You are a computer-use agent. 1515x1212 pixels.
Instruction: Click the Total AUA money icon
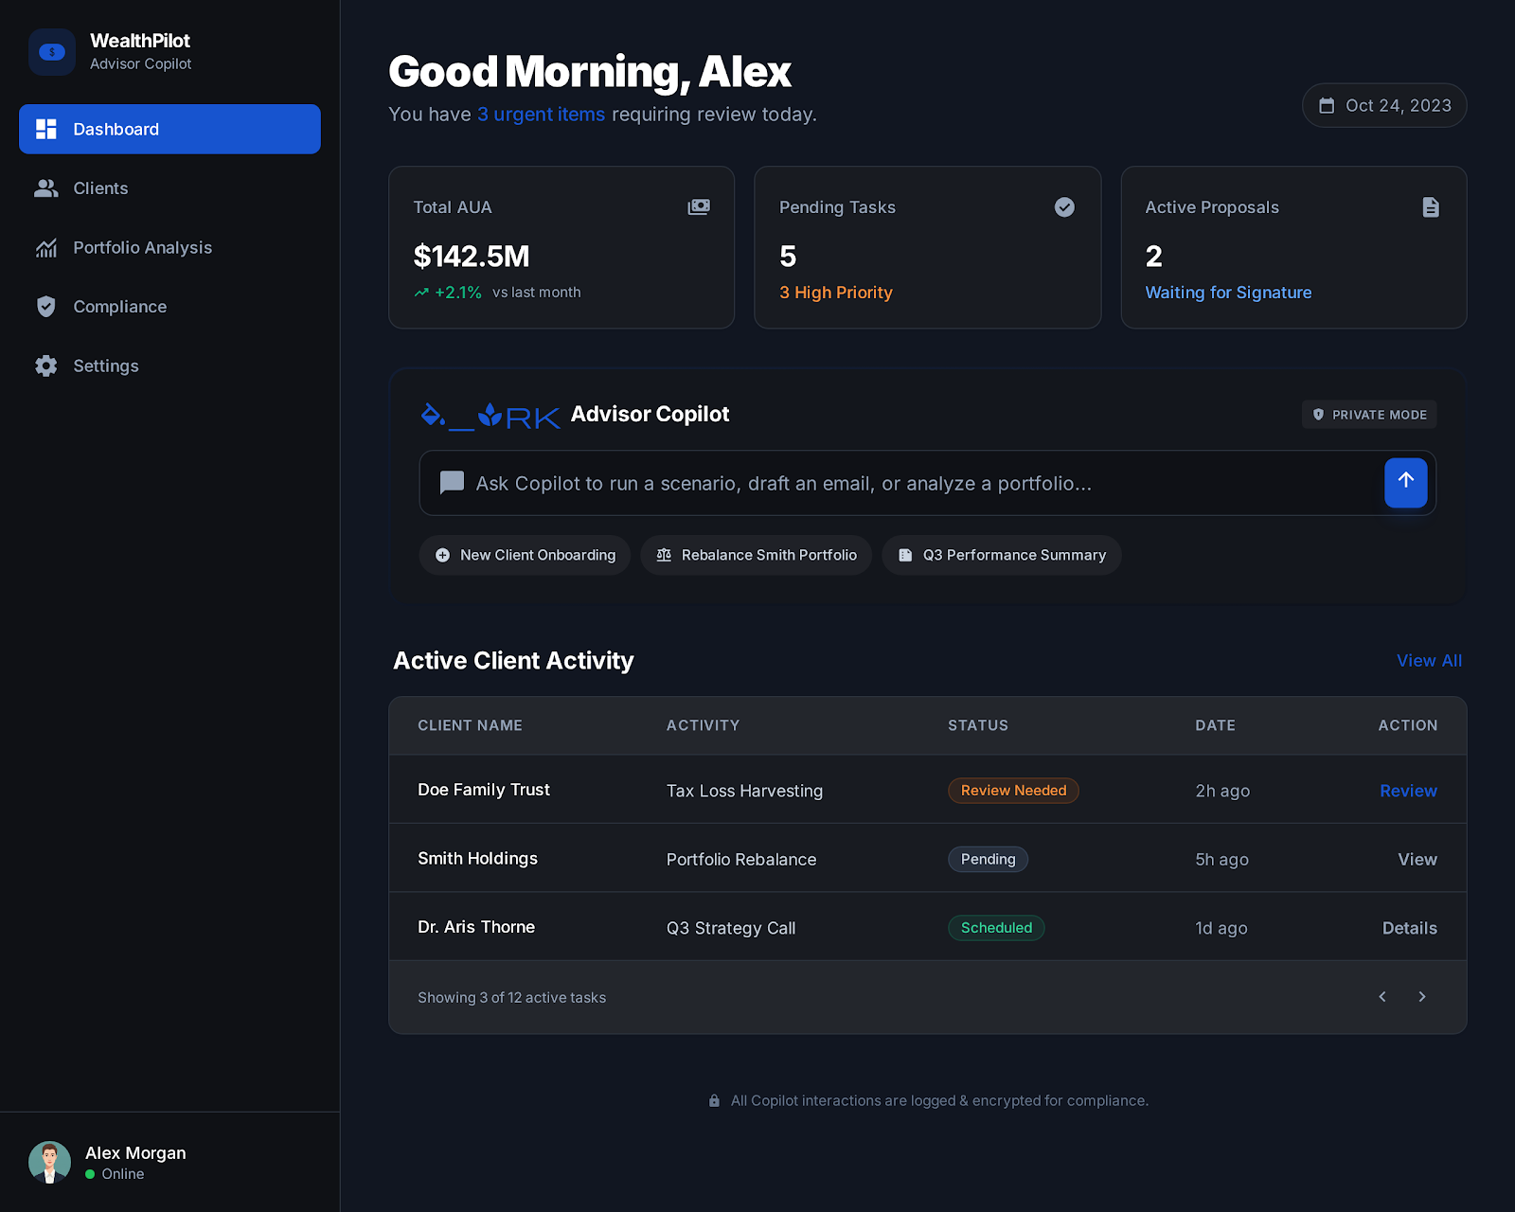(699, 207)
